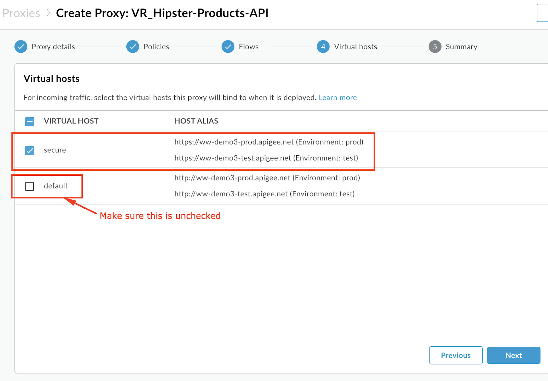
Task: Open the Learn more link
Action: pyautogui.click(x=338, y=98)
